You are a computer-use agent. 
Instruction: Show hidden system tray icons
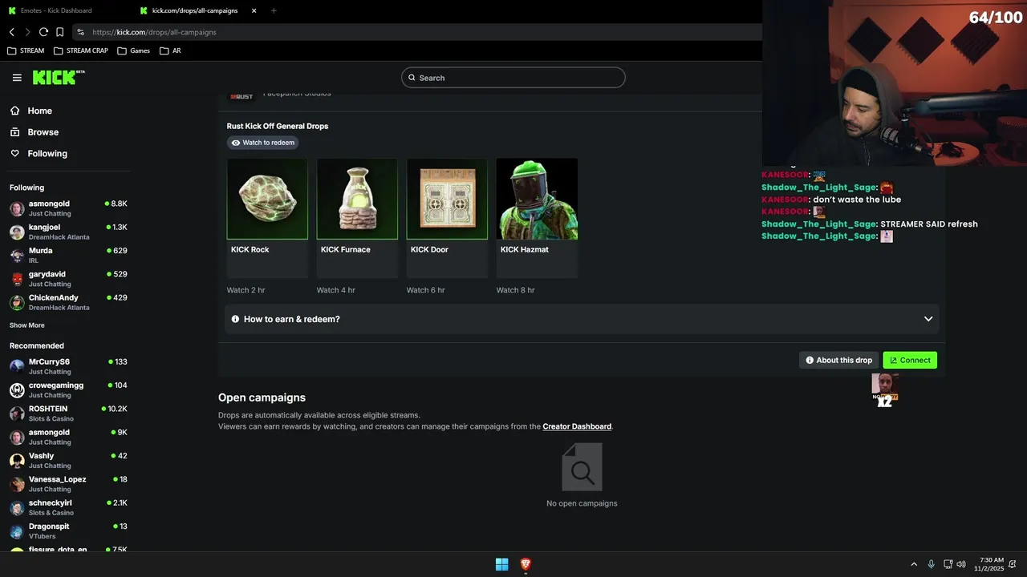tap(913, 564)
